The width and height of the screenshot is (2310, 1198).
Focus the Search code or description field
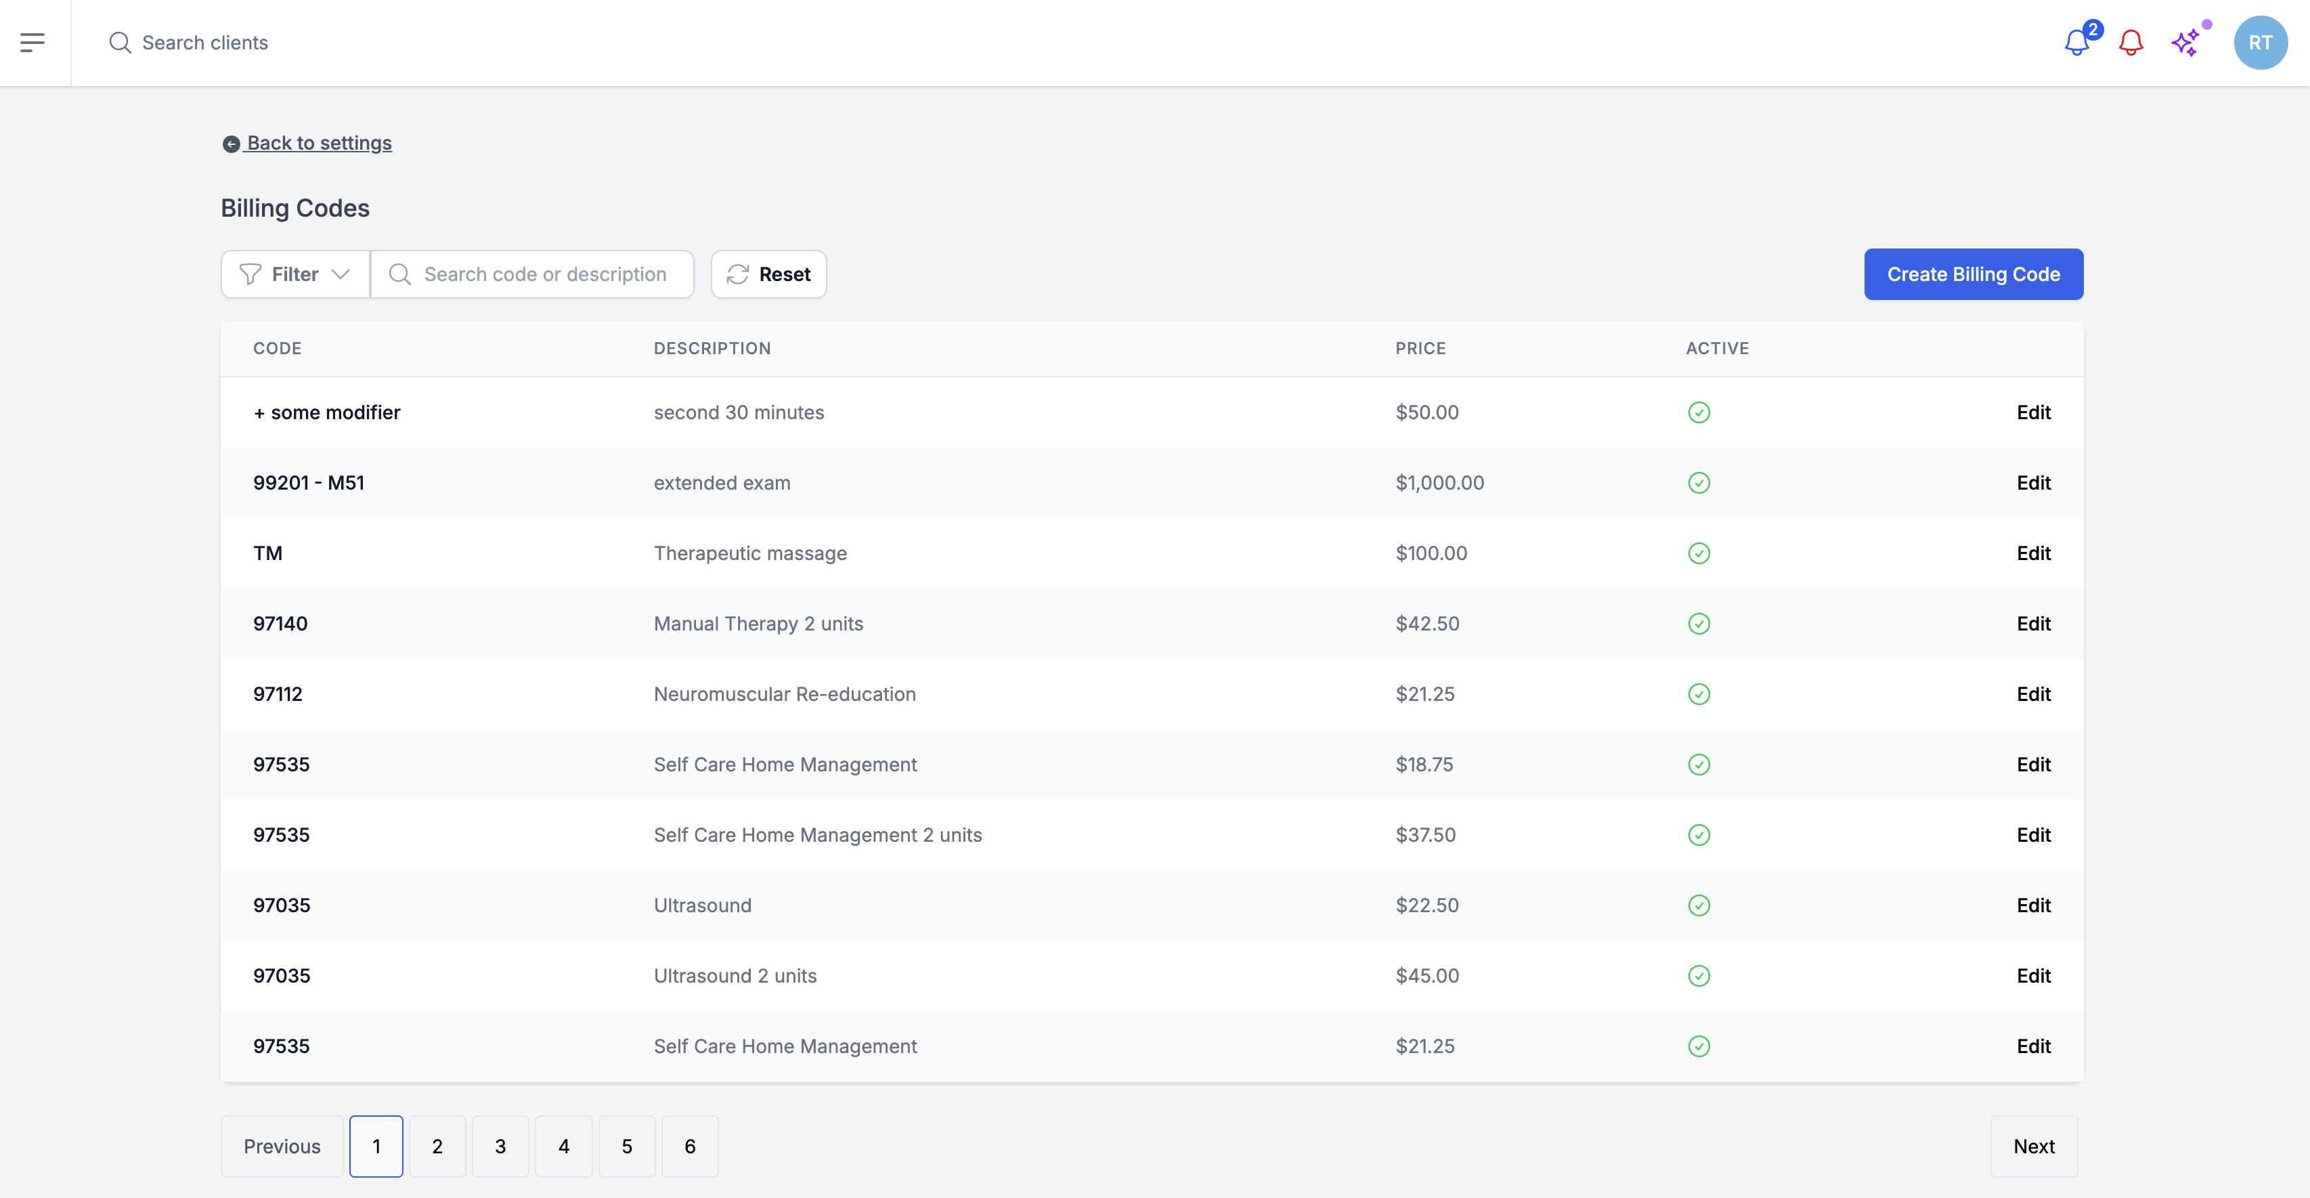(544, 274)
